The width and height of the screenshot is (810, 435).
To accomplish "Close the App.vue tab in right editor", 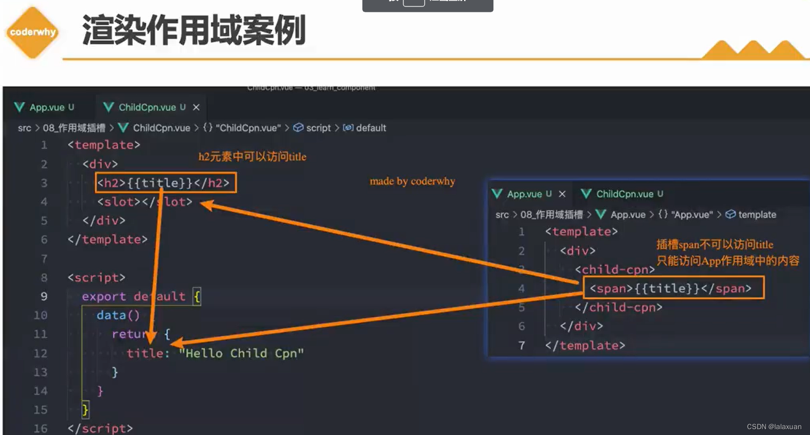I will [x=562, y=194].
